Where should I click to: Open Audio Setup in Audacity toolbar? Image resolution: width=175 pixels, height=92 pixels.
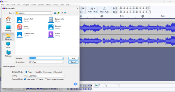point(92,10)
